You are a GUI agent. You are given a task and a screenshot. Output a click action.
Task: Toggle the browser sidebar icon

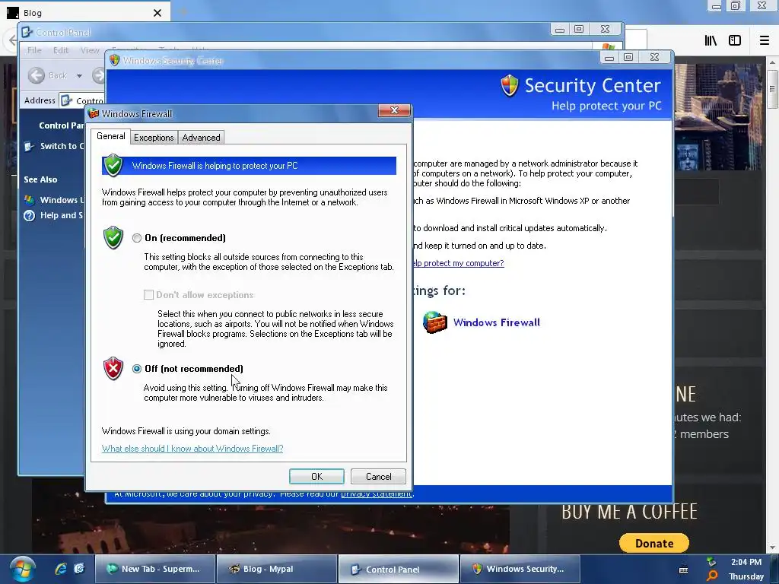coord(735,41)
